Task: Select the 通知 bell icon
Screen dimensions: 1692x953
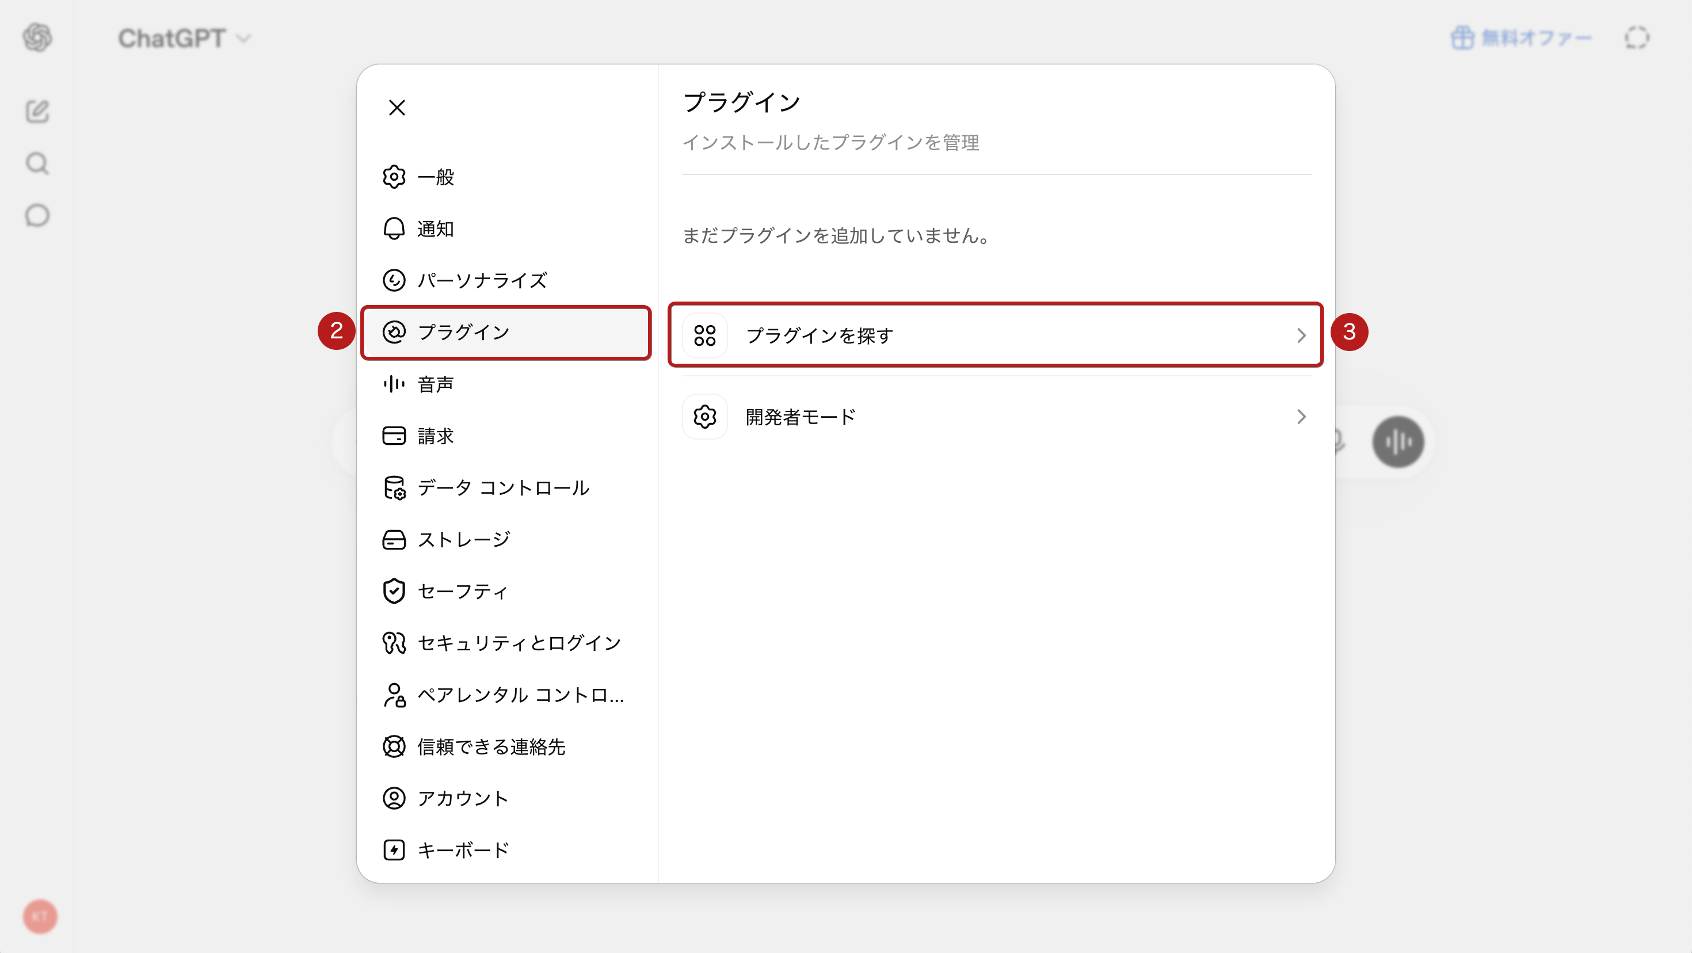Action: 394,228
